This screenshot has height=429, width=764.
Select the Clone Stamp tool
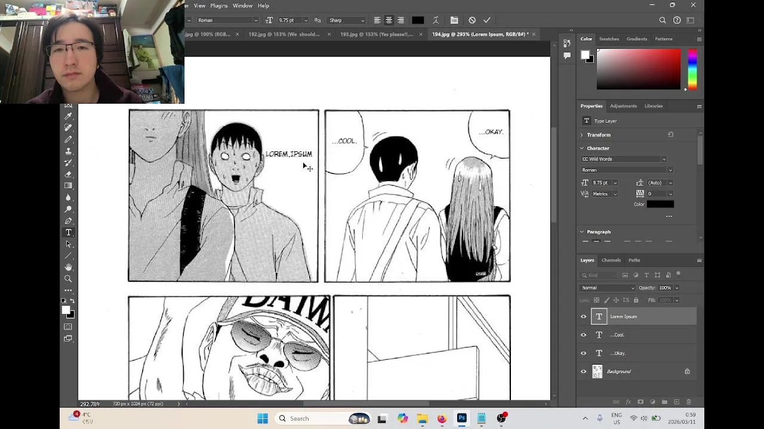tap(69, 151)
